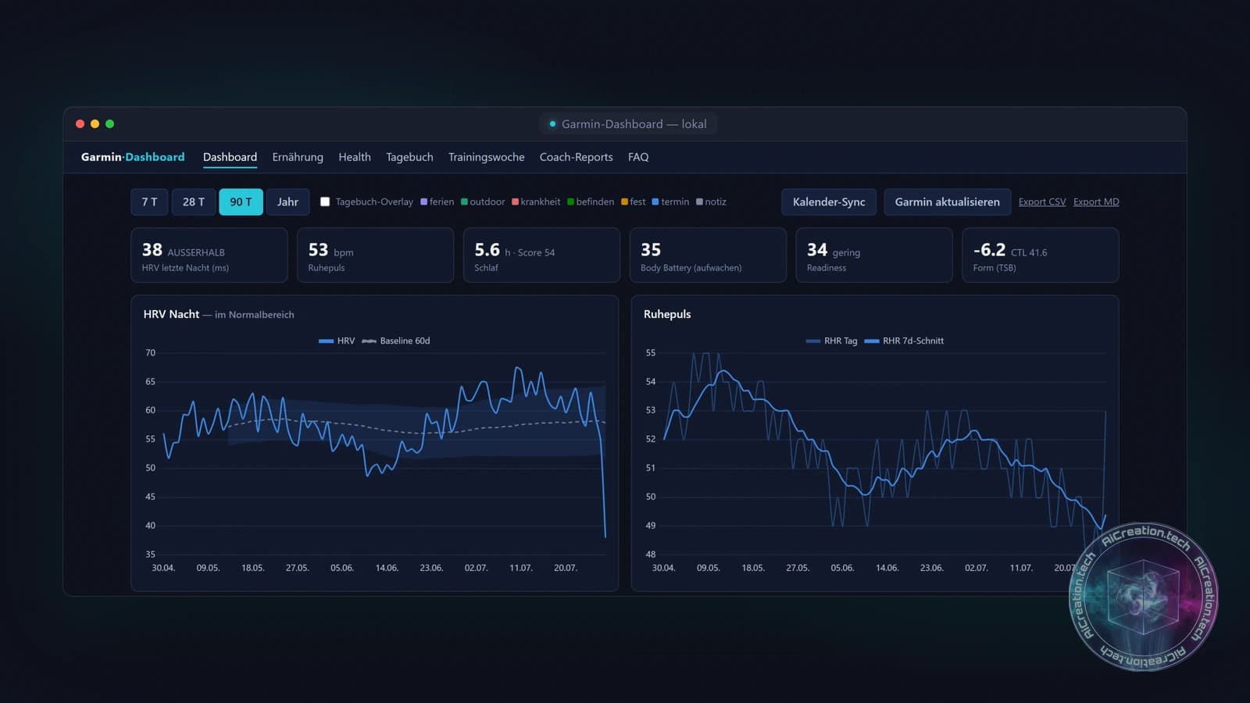Toggle the Baseline 60d legend series

[396, 341]
